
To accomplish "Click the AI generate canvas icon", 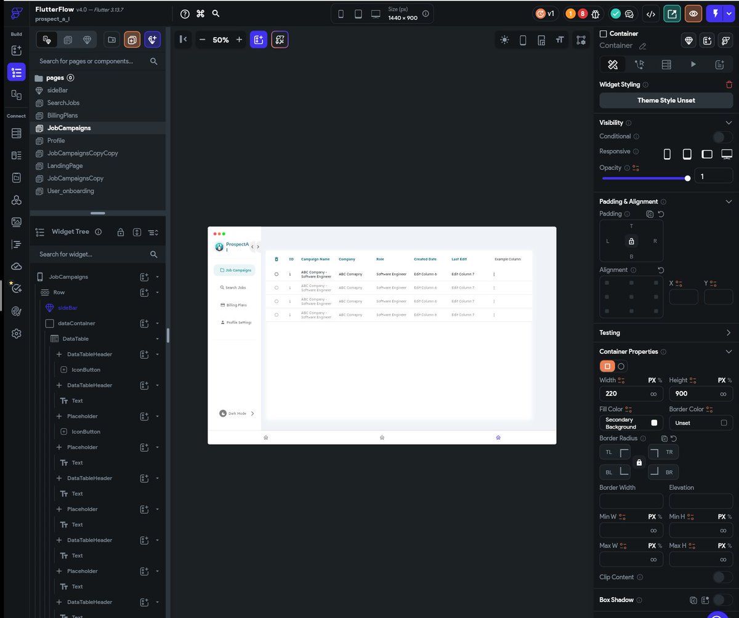I will [x=280, y=39].
